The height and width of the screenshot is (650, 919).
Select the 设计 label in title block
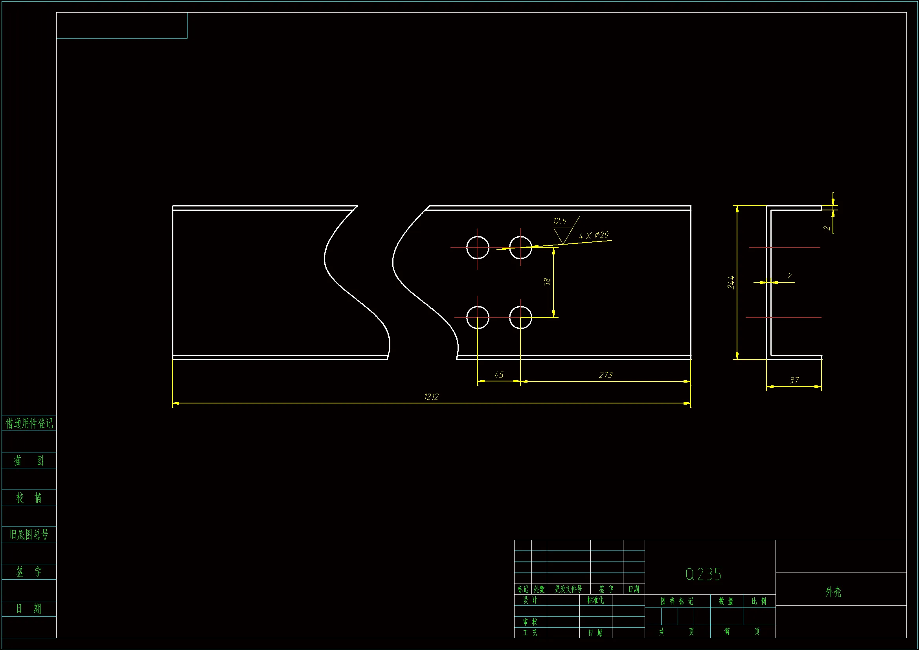tap(530, 600)
